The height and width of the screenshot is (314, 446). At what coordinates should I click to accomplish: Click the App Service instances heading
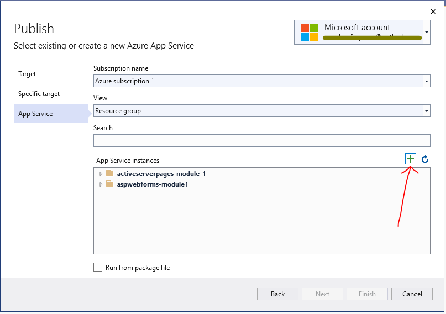coord(128,161)
